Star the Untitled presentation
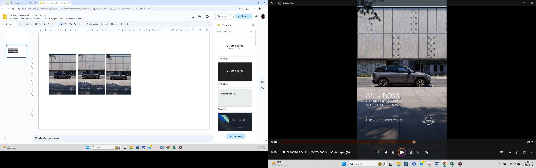 coord(36,15)
